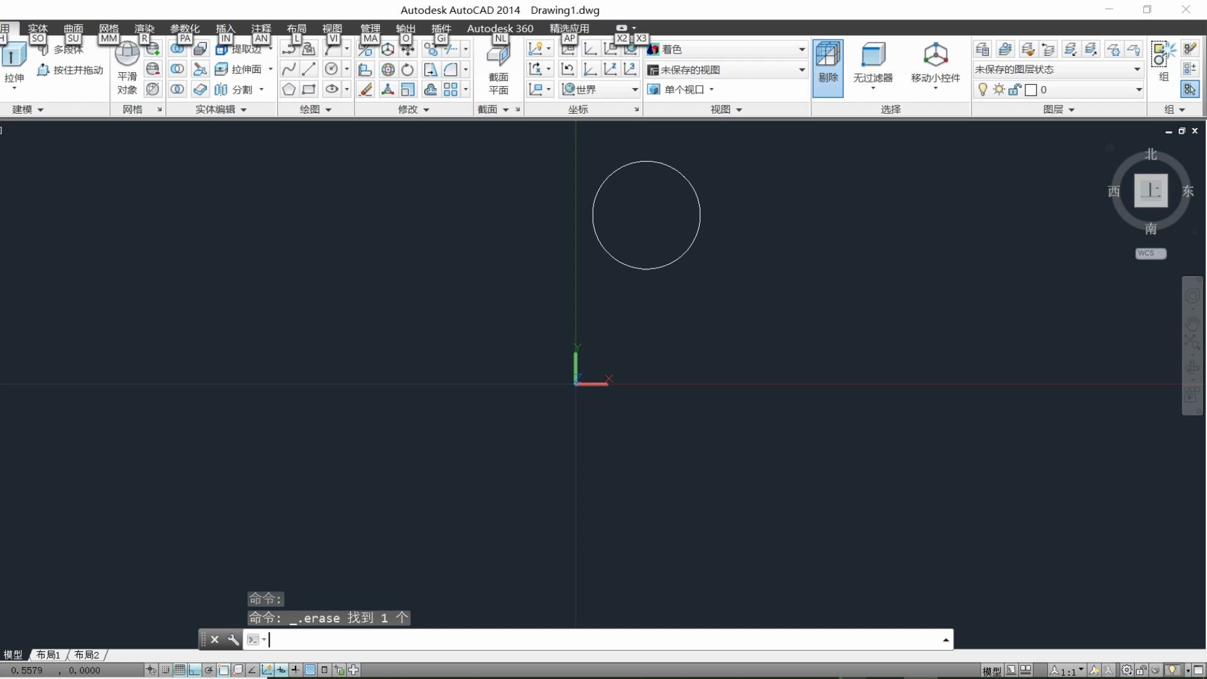Click the Section Plane button
Viewport: 1207px width, 679px height.
tap(499, 68)
